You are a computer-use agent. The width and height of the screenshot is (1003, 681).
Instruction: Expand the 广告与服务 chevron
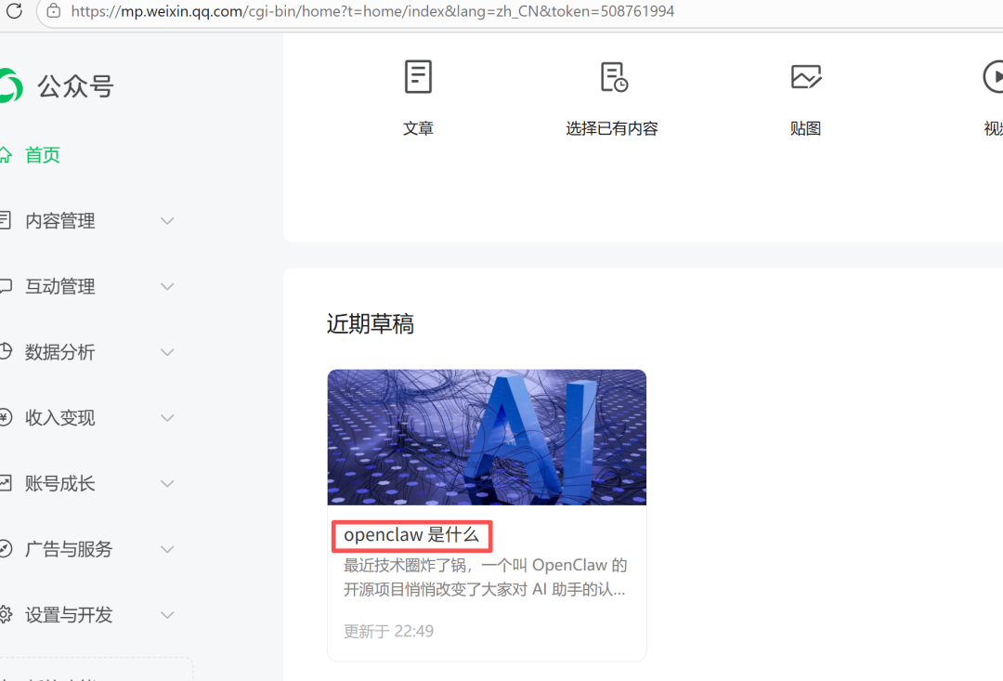(x=167, y=549)
